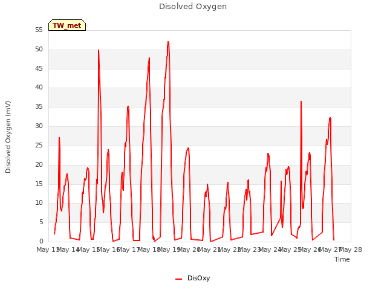The height and width of the screenshot is (290, 387).
Task: Click the y-axis tick value 15
Action: pos(39,184)
